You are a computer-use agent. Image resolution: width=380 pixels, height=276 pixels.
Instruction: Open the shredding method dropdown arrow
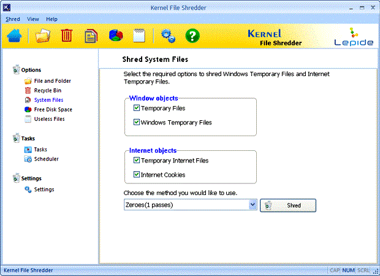pyautogui.click(x=253, y=205)
